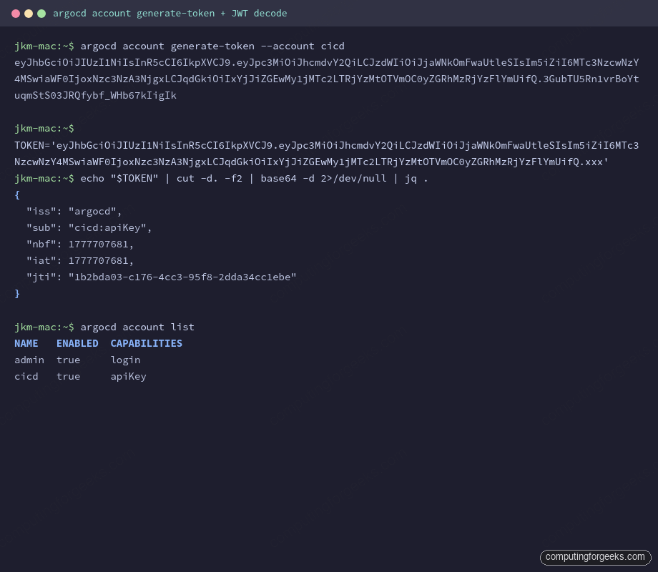658x572 pixels.
Task: Click the echo "$TOKEN" cut base64 jq command
Action: pos(254,178)
